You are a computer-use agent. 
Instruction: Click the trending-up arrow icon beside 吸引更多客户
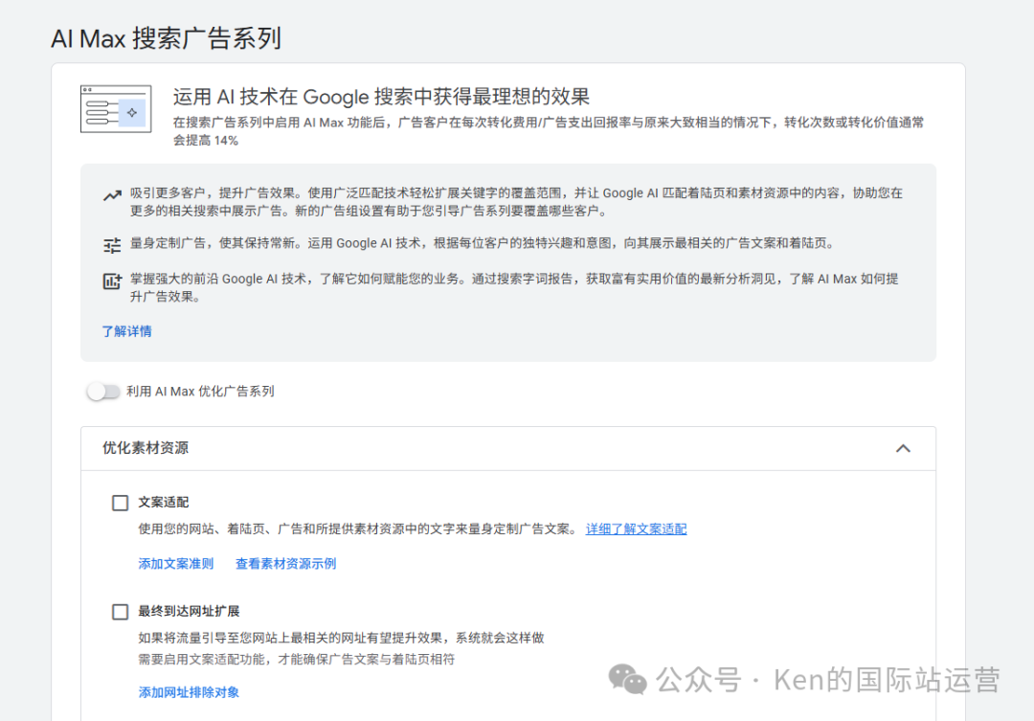tap(112, 195)
